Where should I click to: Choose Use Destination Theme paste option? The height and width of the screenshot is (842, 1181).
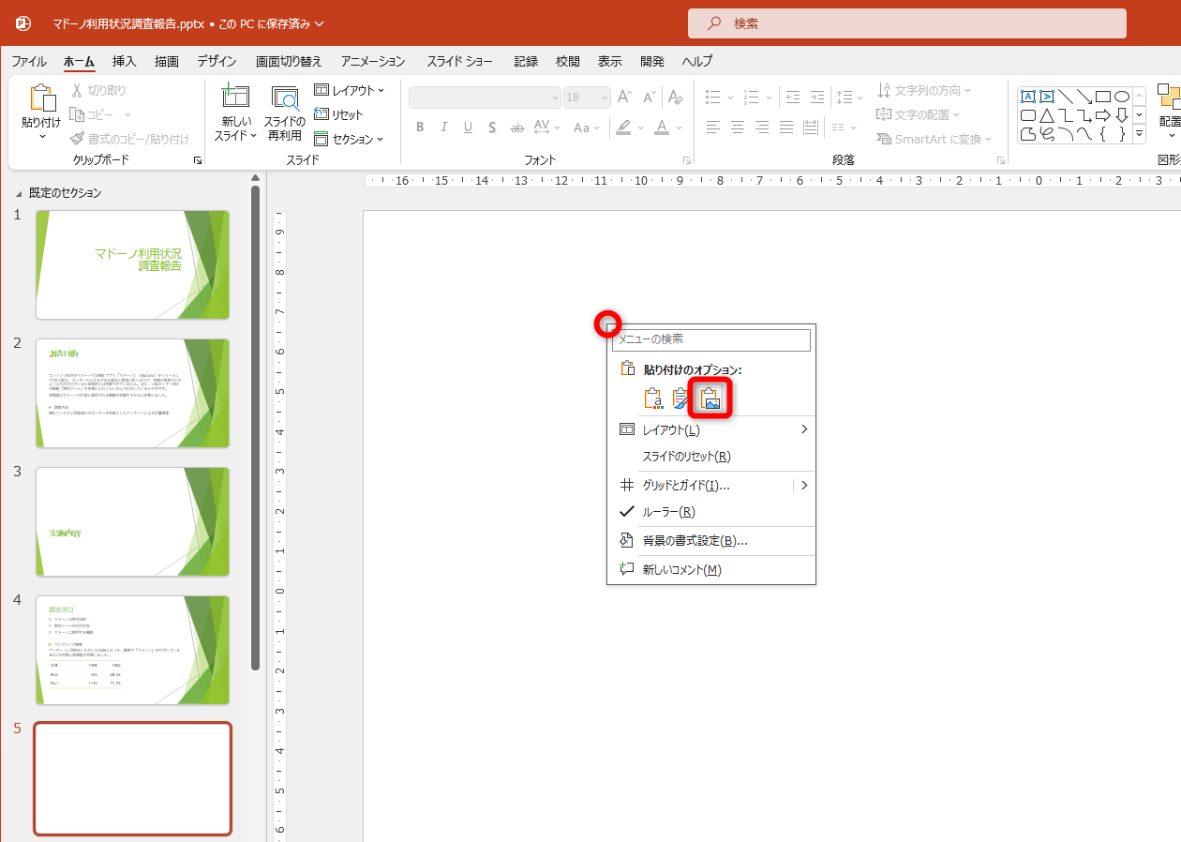click(653, 398)
